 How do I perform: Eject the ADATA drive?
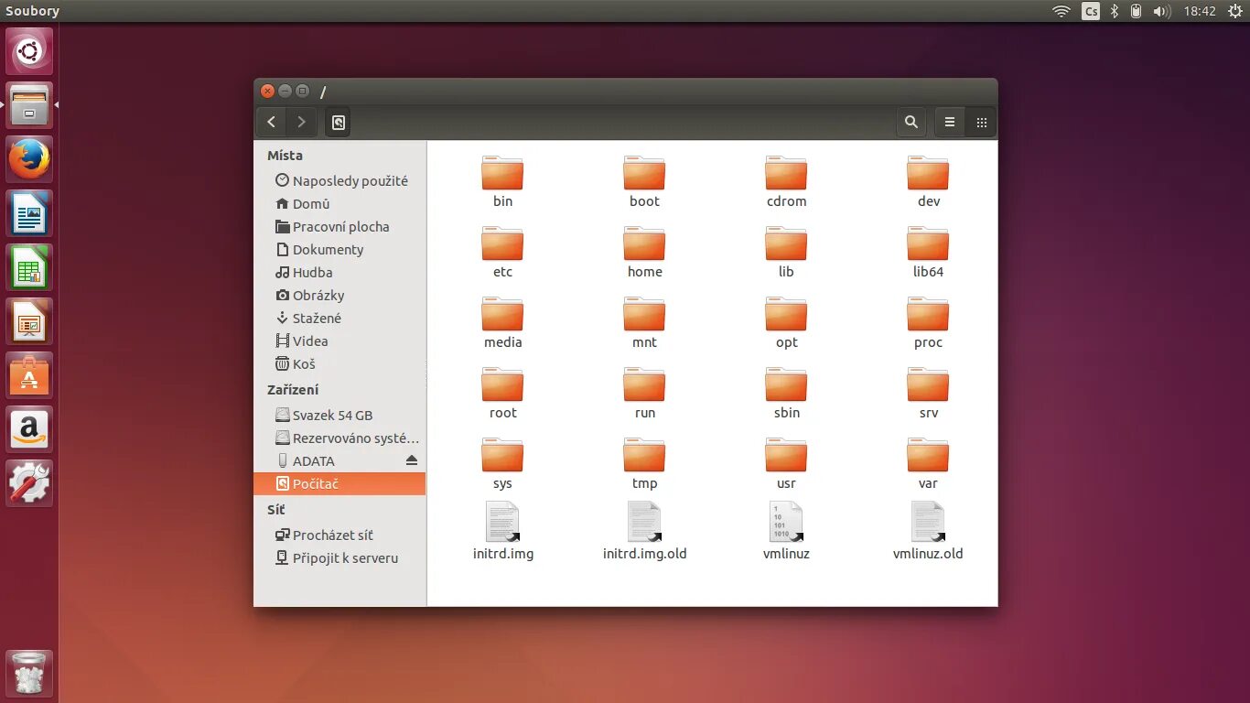coord(412,460)
